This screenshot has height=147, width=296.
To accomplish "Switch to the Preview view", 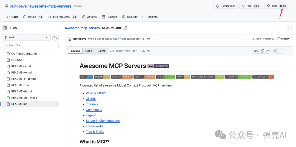I will (75, 51).
